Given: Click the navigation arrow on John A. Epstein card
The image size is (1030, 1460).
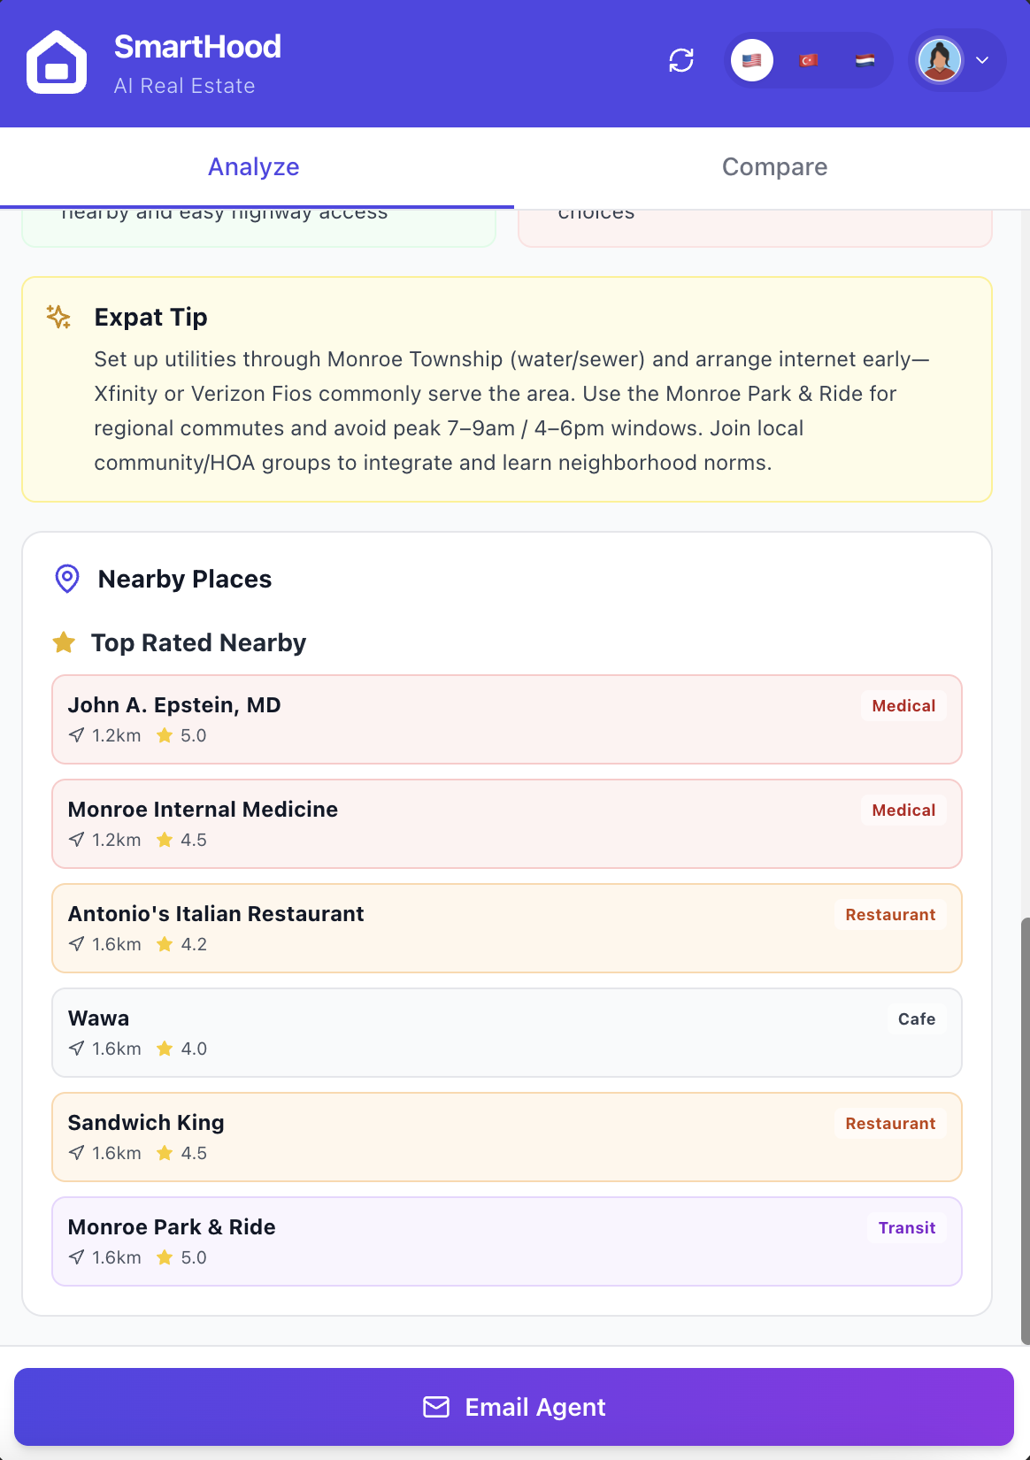Looking at the screenshot, I should (x=75, y=734).
